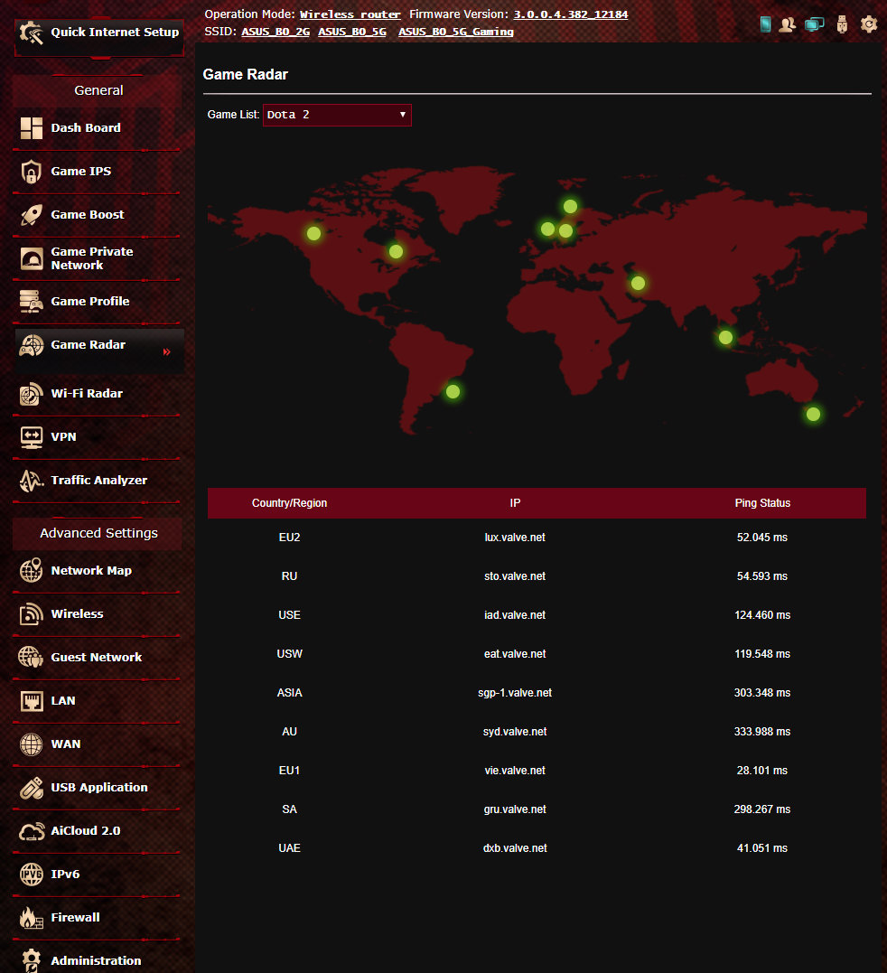Click the network clients monitor icon in the header
887x973 pixels.
(815, 24)
